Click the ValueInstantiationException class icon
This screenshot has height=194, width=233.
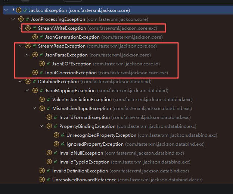[43, 100]
